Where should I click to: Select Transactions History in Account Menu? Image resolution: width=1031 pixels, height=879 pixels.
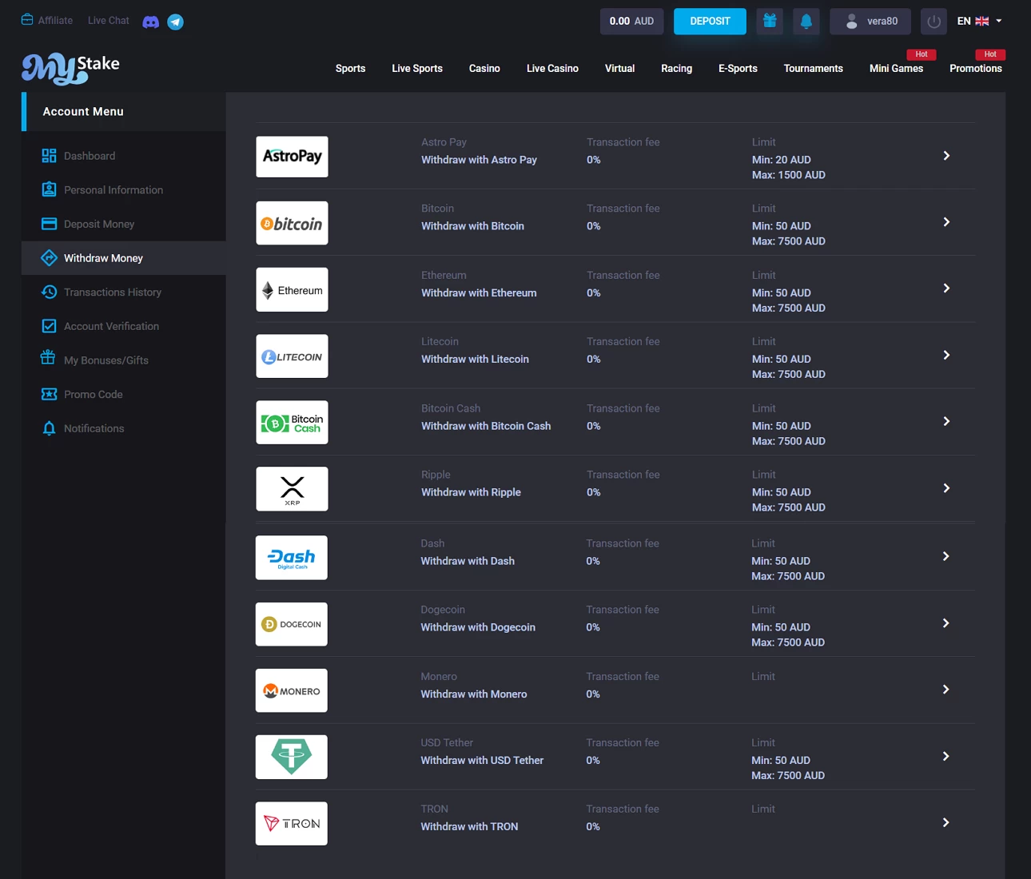(x=124, y=292)
